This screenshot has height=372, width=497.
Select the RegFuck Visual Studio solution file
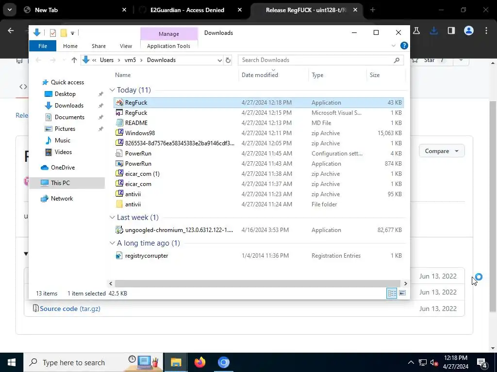click(258, 112)
